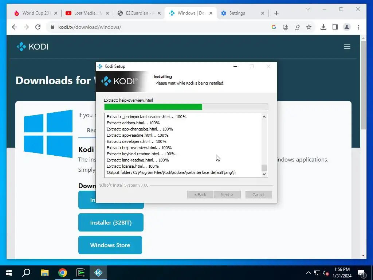This screenshot has width=373, height=280.
Task: Close the World Cup tab
Action: coord(56,13)
